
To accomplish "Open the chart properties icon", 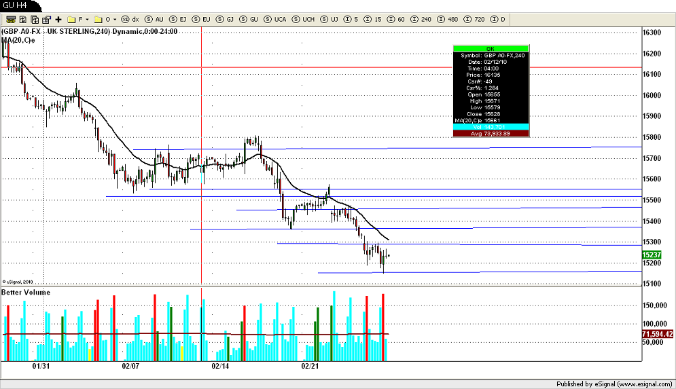I will point(47,20).
